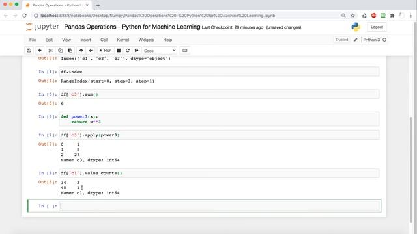Go back with browser back arrow

click(6, 16)
